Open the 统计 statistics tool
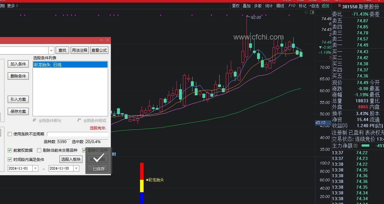Viewport: 384px width, 204px height. (x=269, y=6)
